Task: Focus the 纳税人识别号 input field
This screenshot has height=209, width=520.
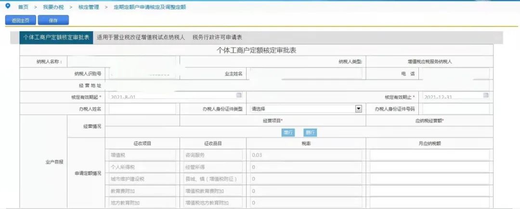Action: pos(143,74)
